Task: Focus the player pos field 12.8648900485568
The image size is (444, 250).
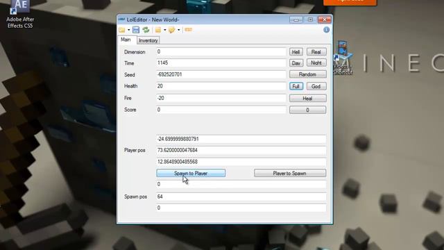Action: tap(241, 162)
